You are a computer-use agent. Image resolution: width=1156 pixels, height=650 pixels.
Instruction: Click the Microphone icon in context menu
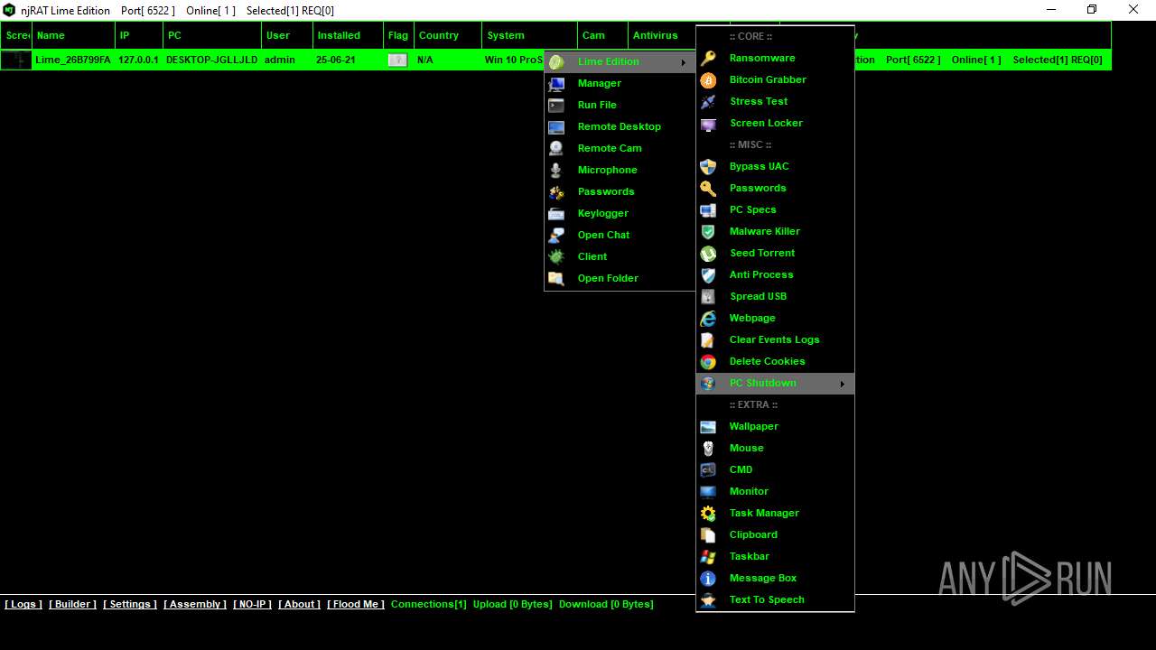coord(556,170)
